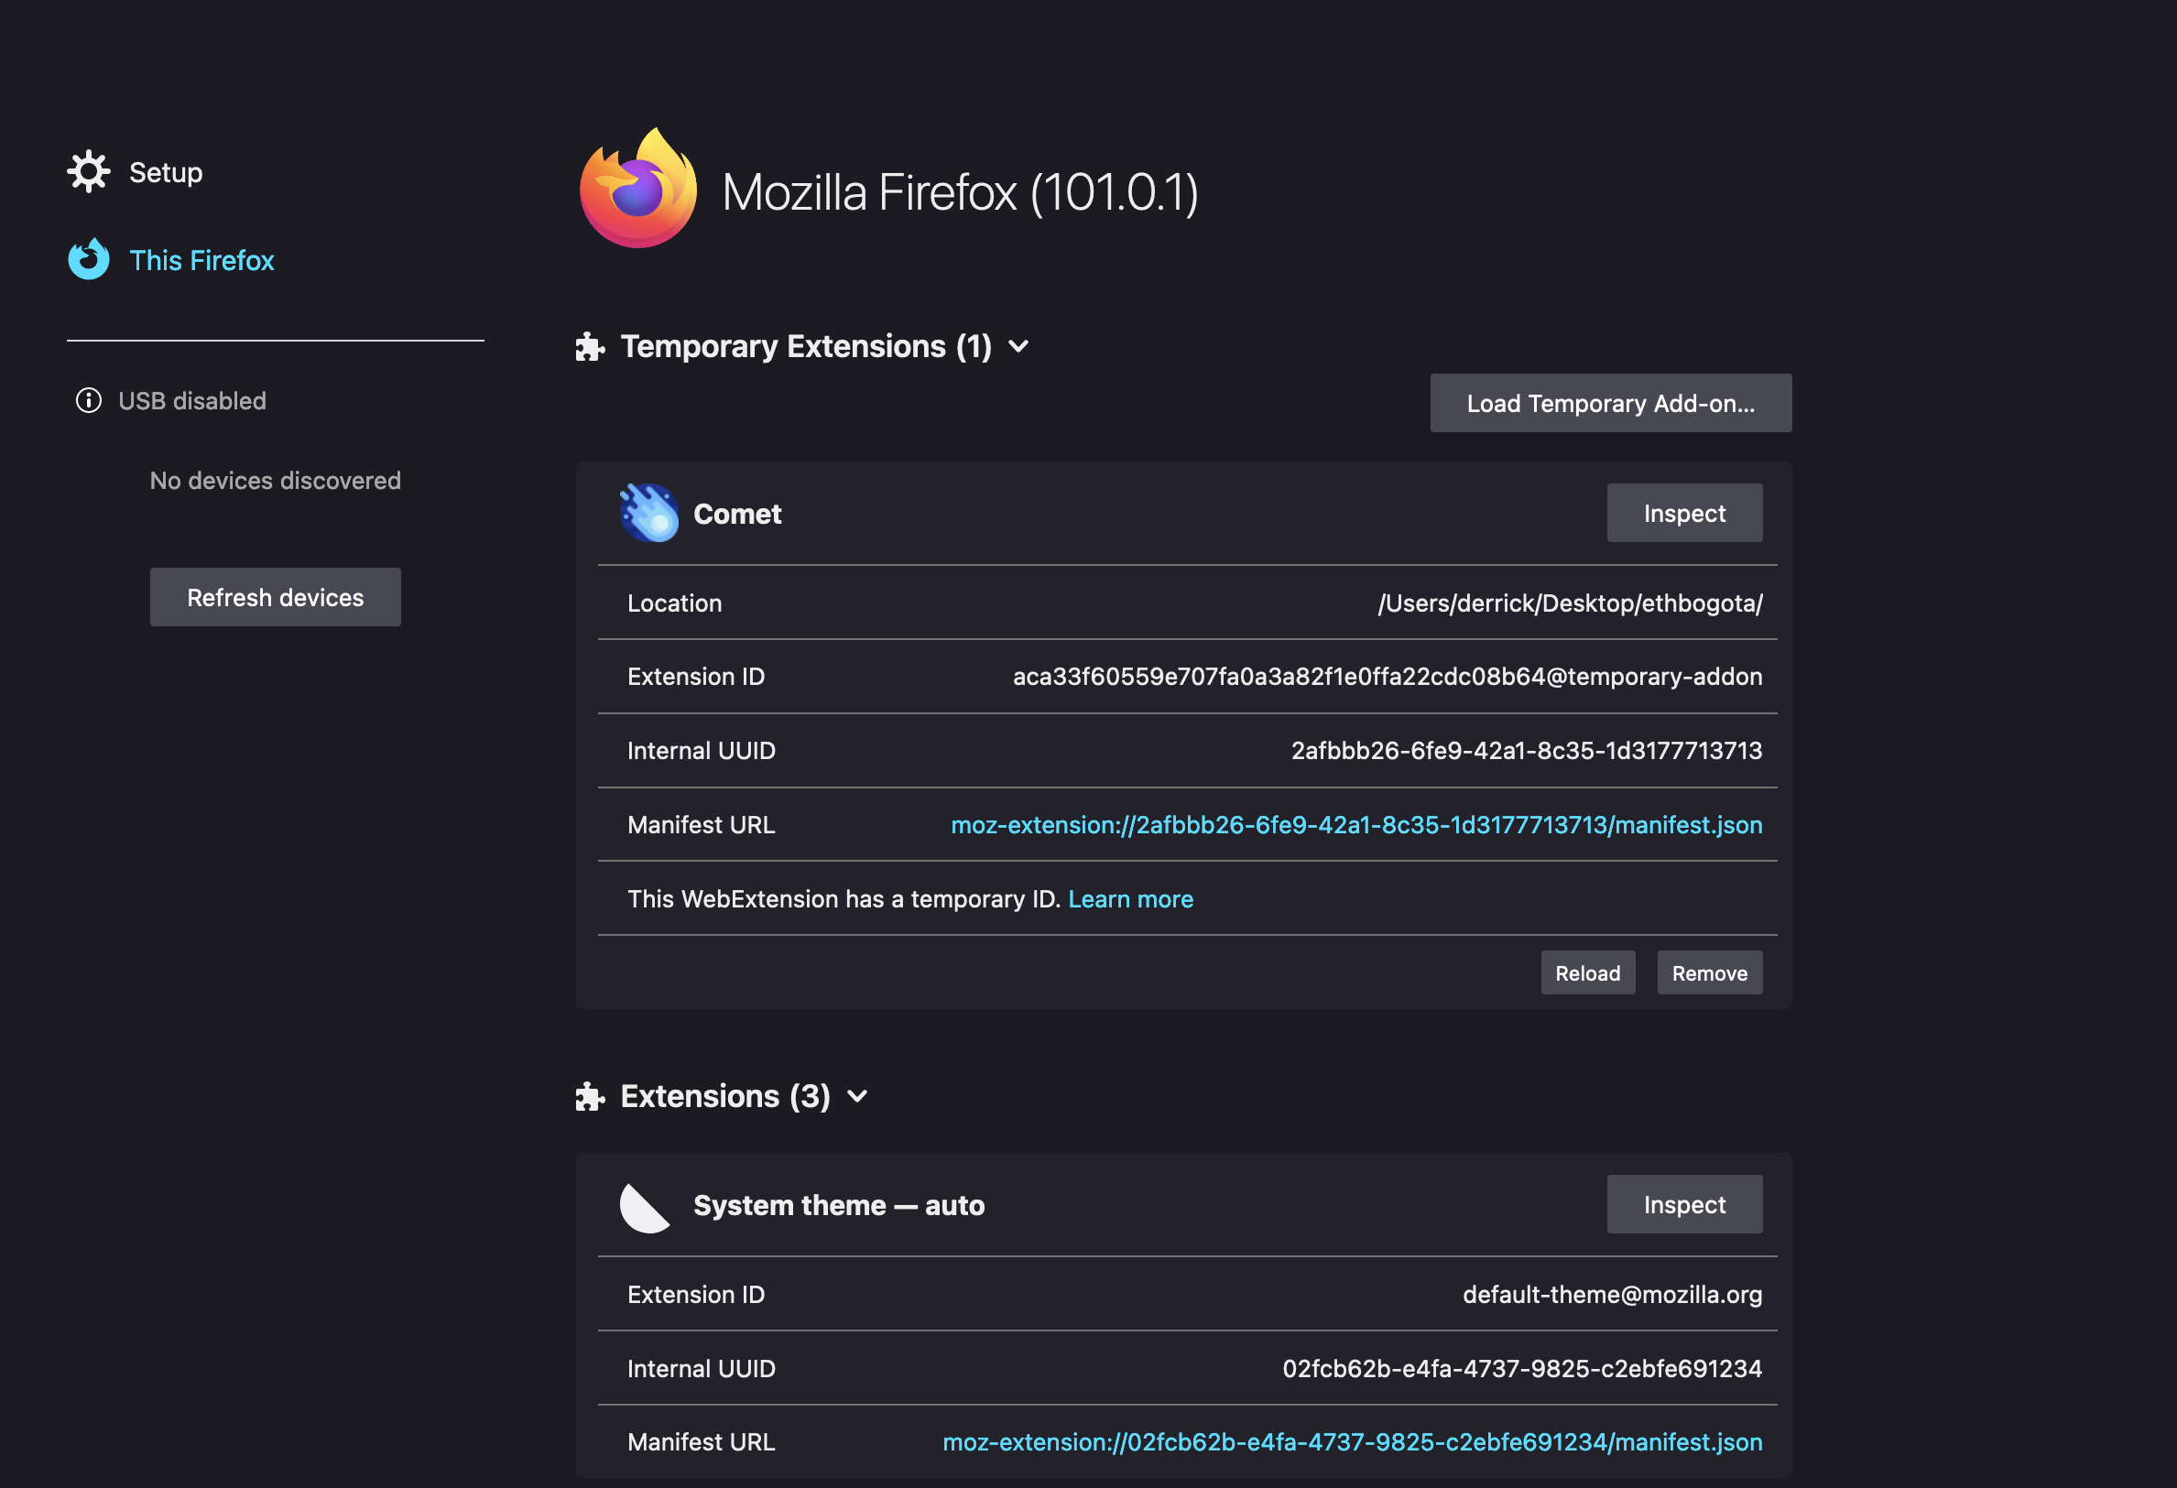Click Refresh devices
The width and height of the screenshot is (2177, 1488).
275,596
